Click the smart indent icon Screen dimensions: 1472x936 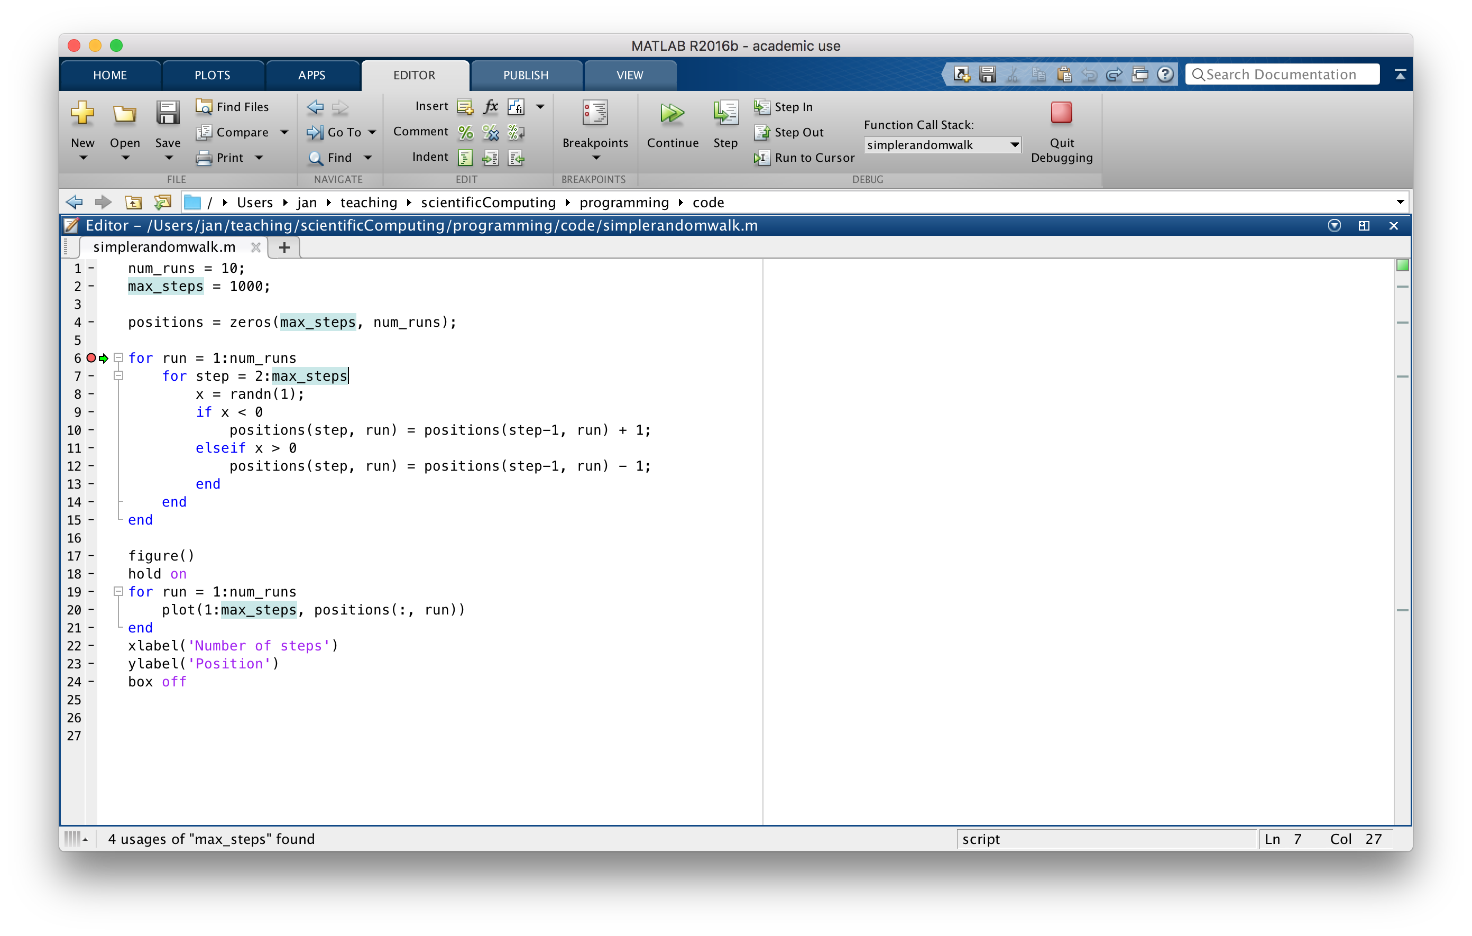coord(465,158)
